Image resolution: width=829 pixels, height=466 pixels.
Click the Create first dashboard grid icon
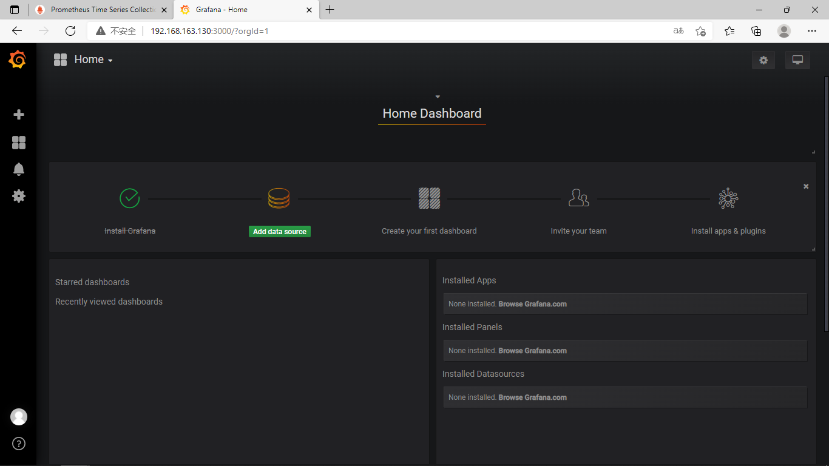[x=429, y=198]
